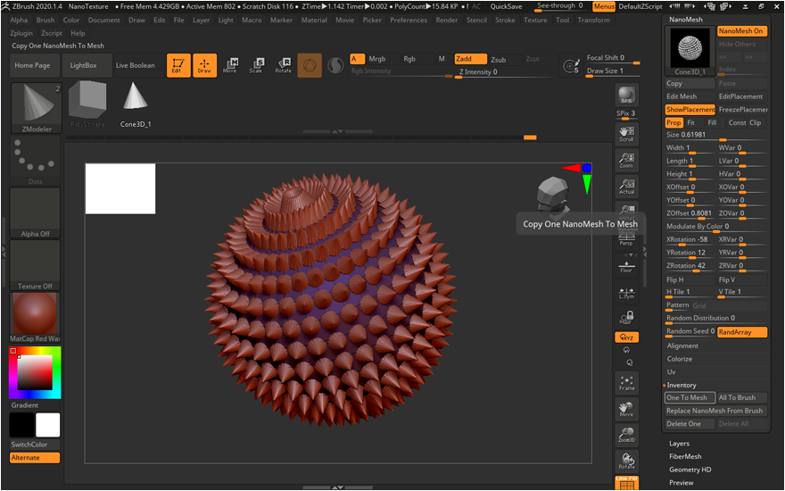Expand the Colorize section
785x491 pixels.
[x=680, y=359]
